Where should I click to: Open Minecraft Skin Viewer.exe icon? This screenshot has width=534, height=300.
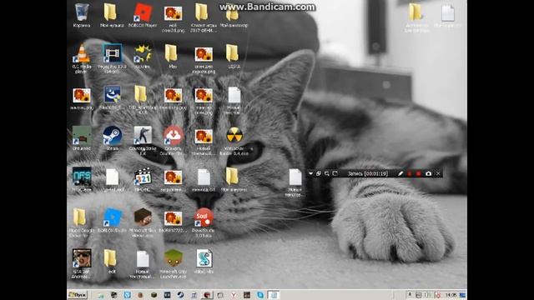pos(143,217)
